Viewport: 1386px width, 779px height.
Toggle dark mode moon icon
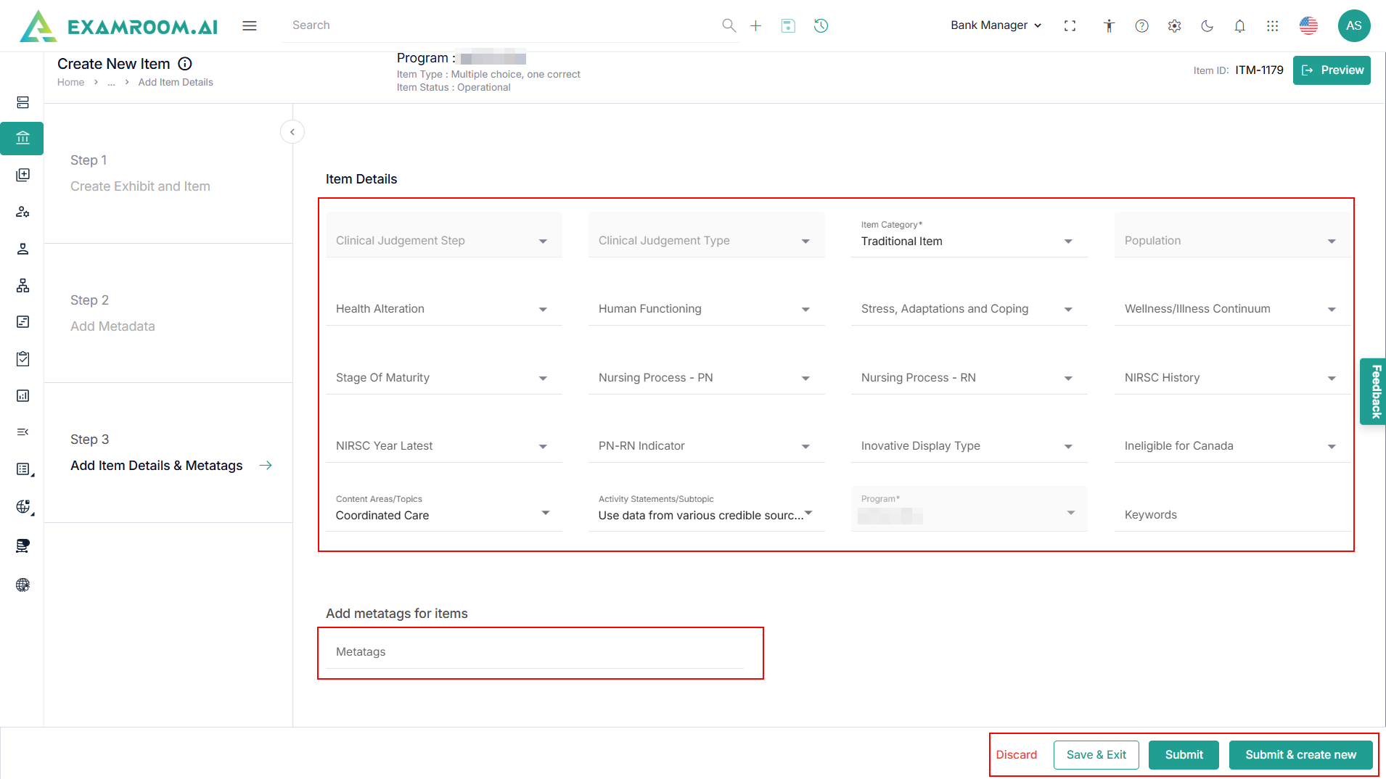1207,26
